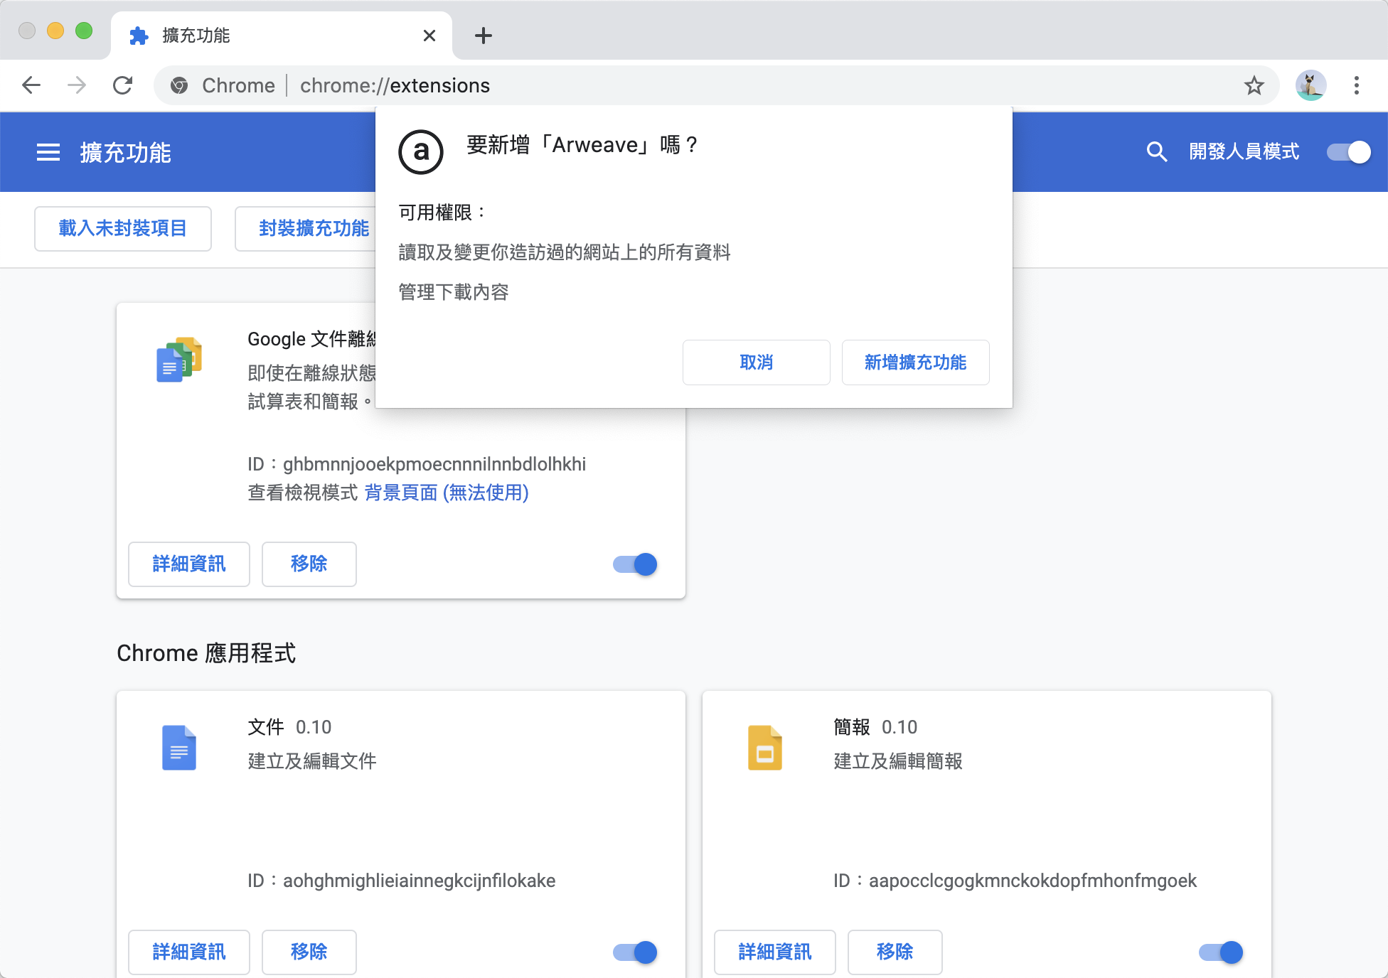Screen dimensions: 1388x978
Task: Click the profile avatar icon
Action: click(1310, 86)
